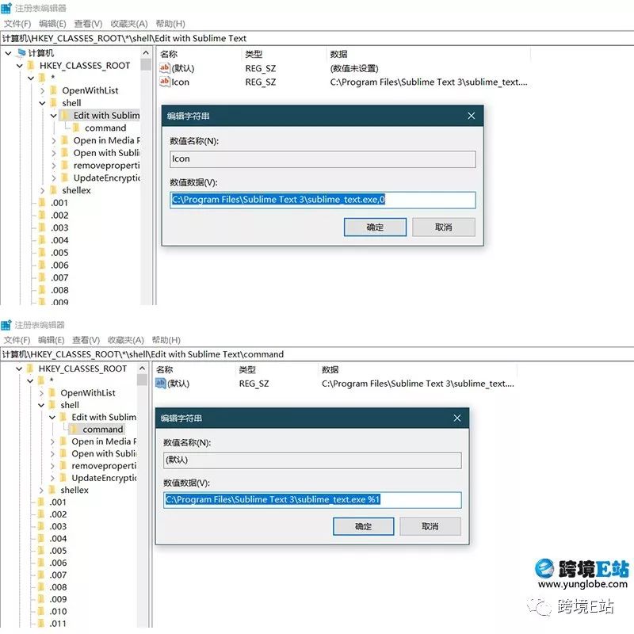Expand UpdateEncryptic key in upper tree
This screenshot has width=634, height=634.
pos(53,178)
